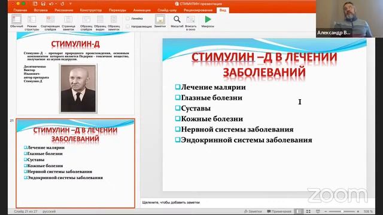The height and width of the screenshot is (215, 383).
Task: Switch to slide sorter in status bar
Action: click(308, 211)
